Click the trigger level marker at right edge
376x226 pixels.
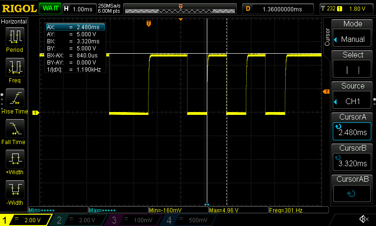click(x=326, y=91)
